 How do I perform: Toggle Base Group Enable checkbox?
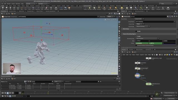click(136, 31)
